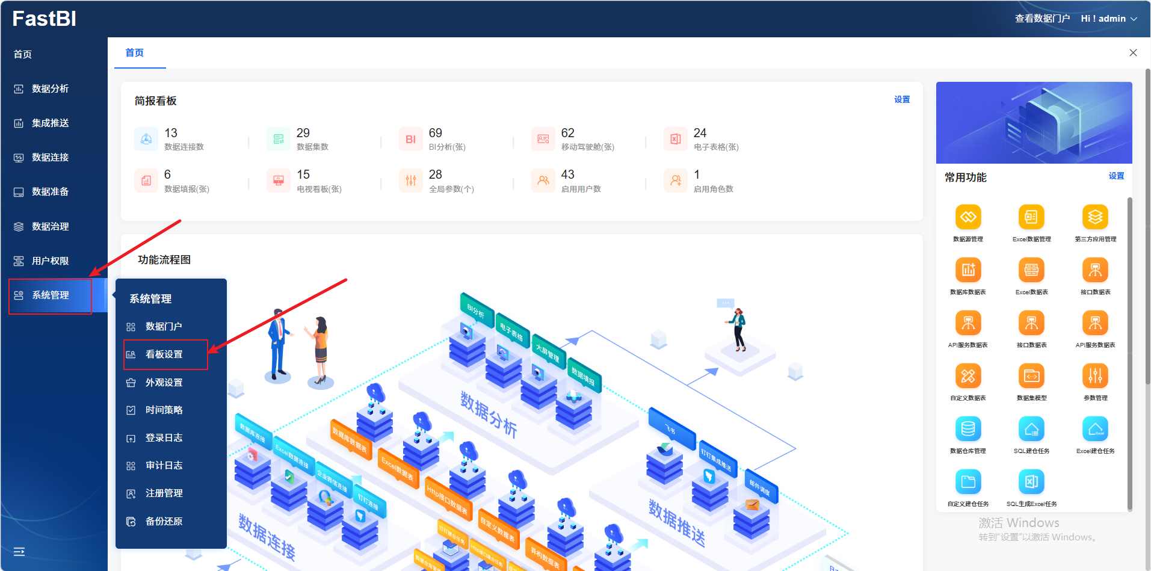Click the 数据仓库管理 icon
1151x571 pixels.
(x=967, y=429)
